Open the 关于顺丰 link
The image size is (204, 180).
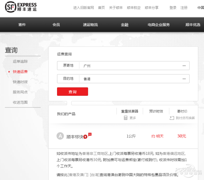coord(116,8)
